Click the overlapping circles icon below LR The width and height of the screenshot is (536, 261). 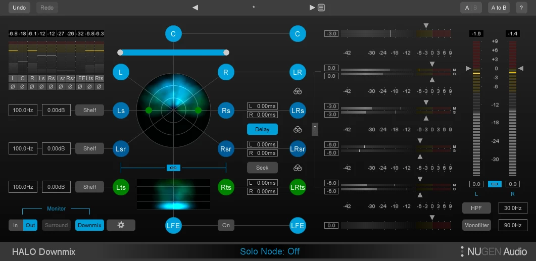click(x=298, y=91)
